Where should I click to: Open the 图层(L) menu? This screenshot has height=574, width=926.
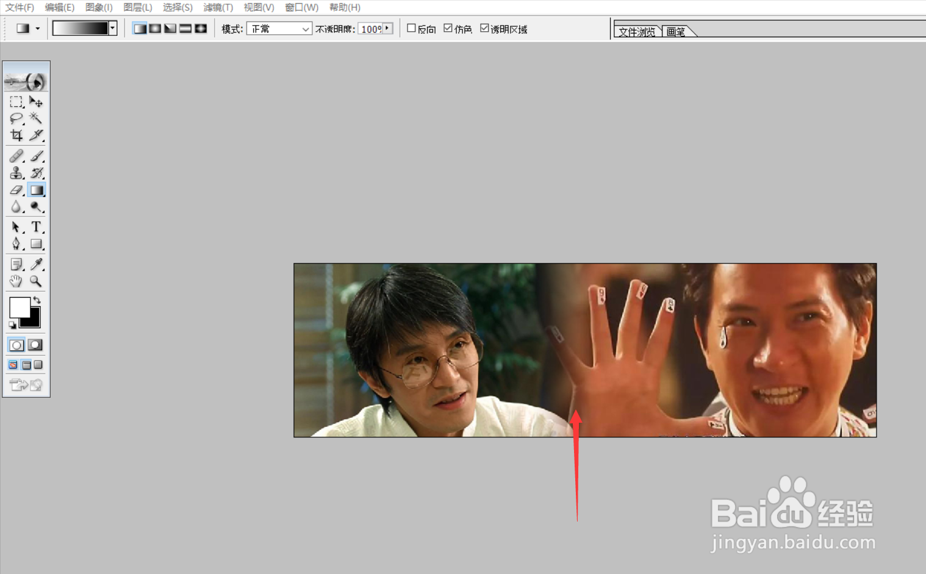138,7
